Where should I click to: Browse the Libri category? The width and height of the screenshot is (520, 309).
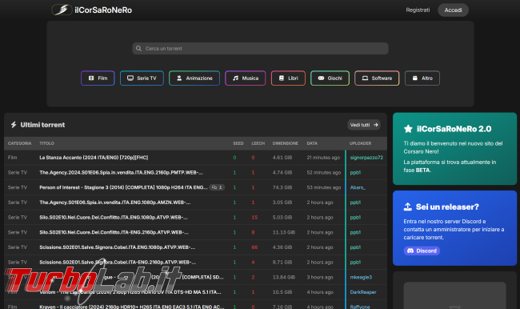(x=288, y=78)
